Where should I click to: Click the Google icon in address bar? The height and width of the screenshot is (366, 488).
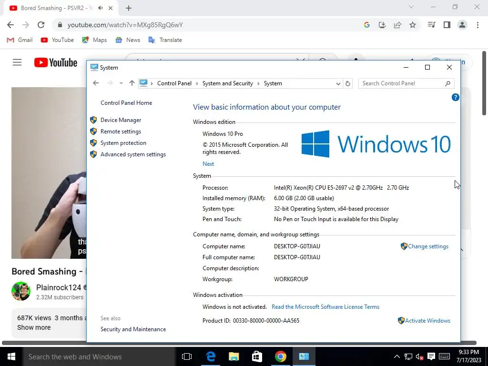(x=367, y=25)
